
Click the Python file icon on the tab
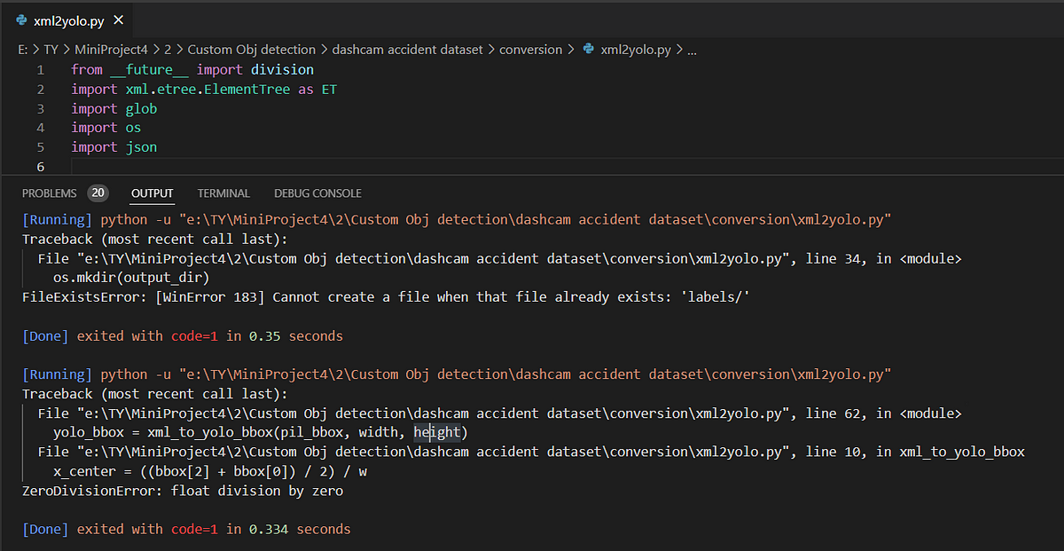coord(21,20)
